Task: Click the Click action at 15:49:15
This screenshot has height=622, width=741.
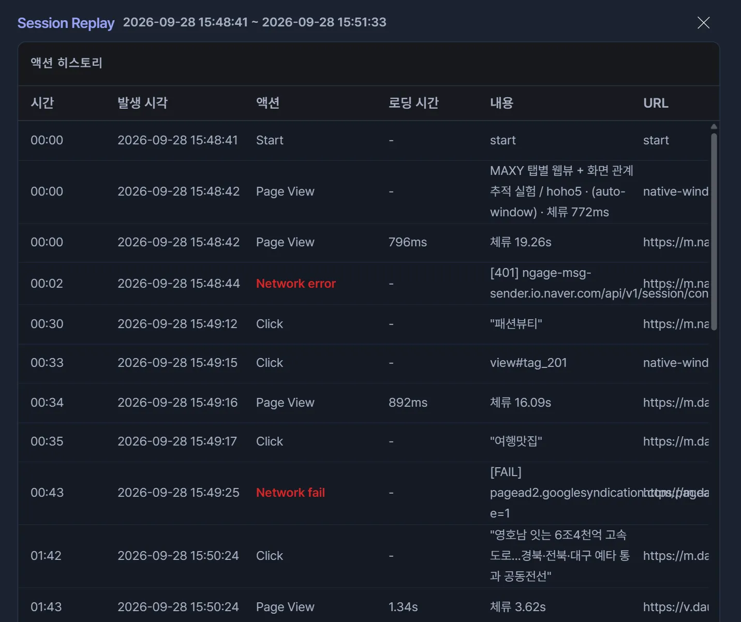Action: (x=270, y=363)
